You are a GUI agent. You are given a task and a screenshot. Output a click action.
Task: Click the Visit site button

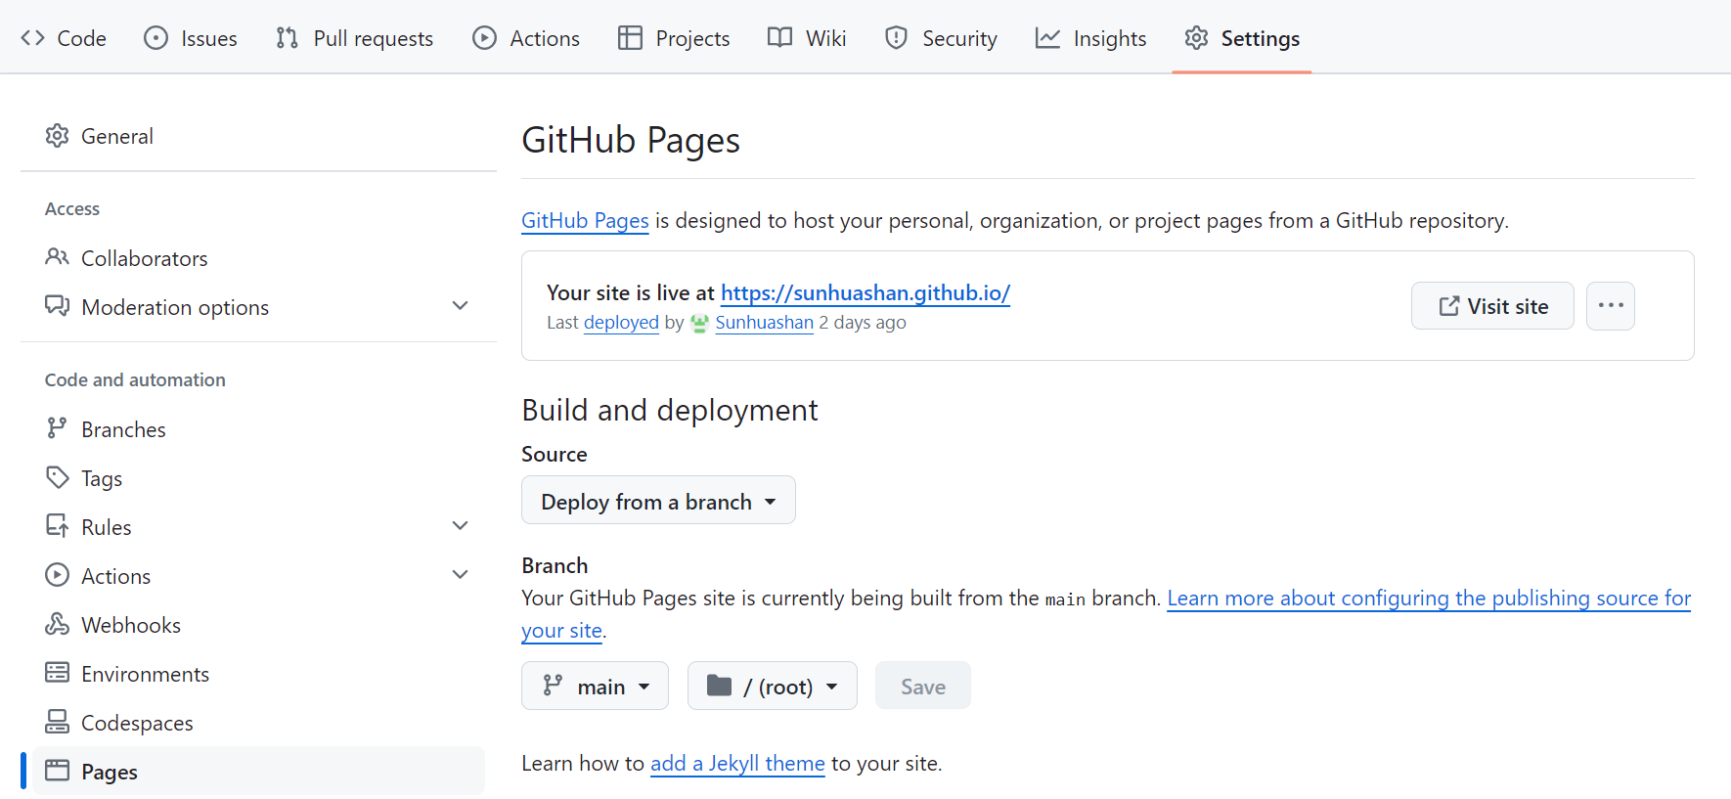(1492, 306)
